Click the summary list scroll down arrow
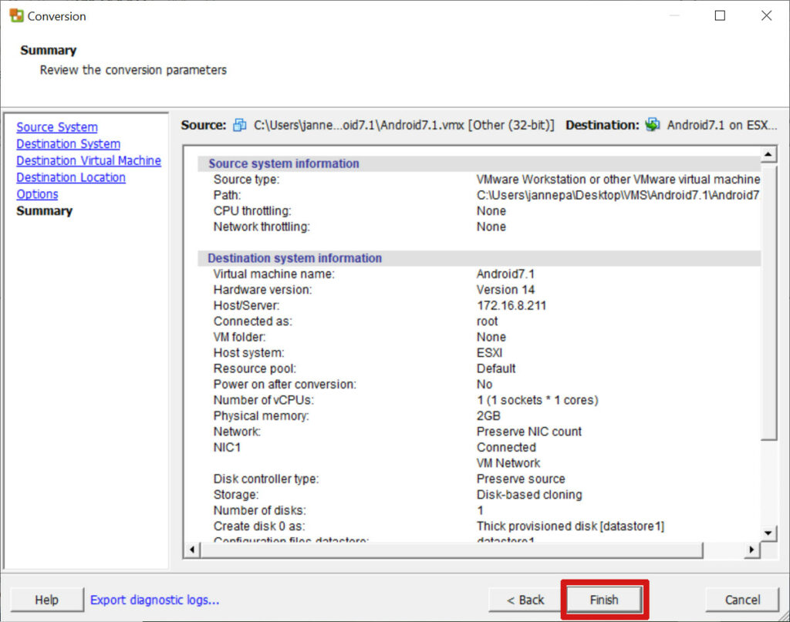The height and width of the screenshot is (622, 790). point(768,533)
